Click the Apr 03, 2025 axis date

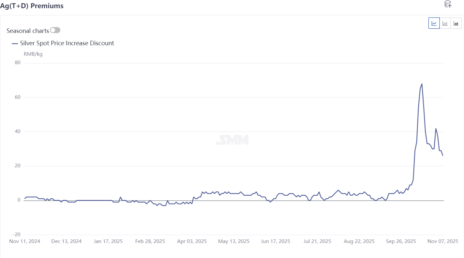(192, 241)
